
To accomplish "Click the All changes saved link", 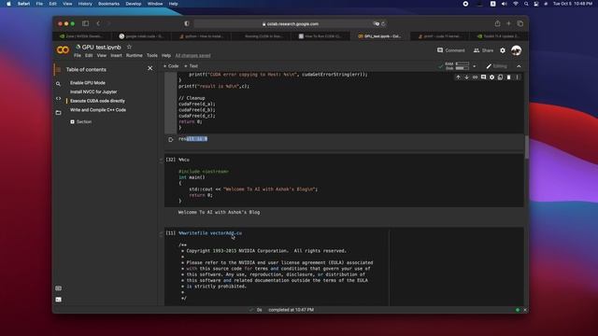I will [x=193, y=56].
